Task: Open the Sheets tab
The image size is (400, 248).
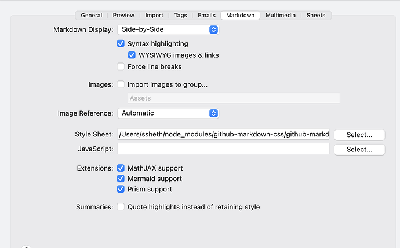Action: pyautogui.click(x=315, y=16)
